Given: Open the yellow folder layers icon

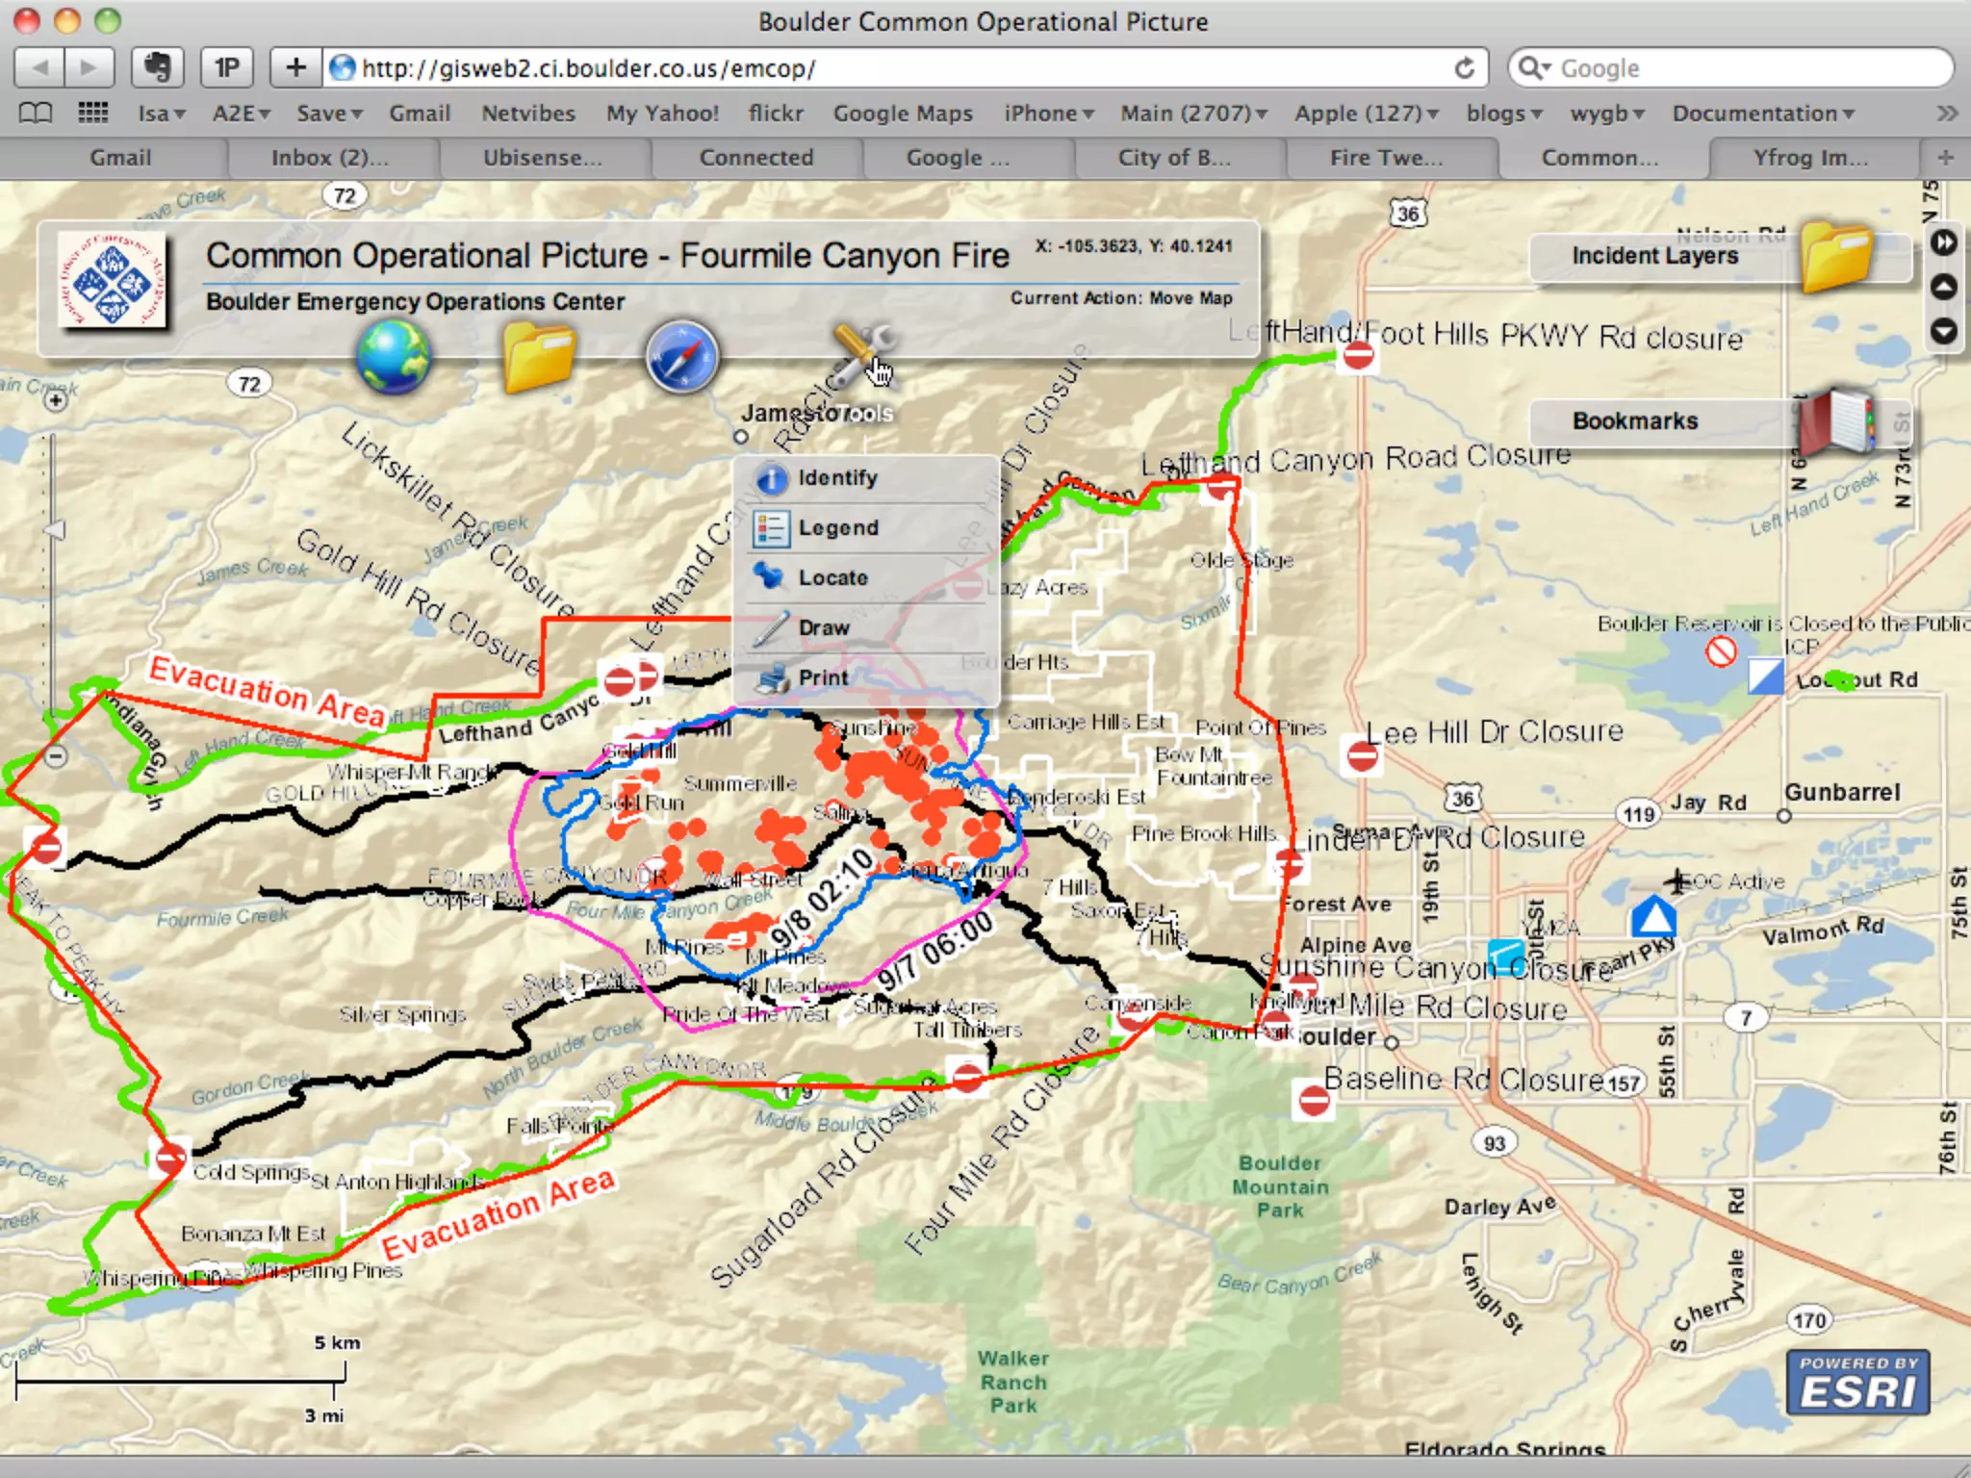Looking at the screenshot, I should (x=538, y=357).
